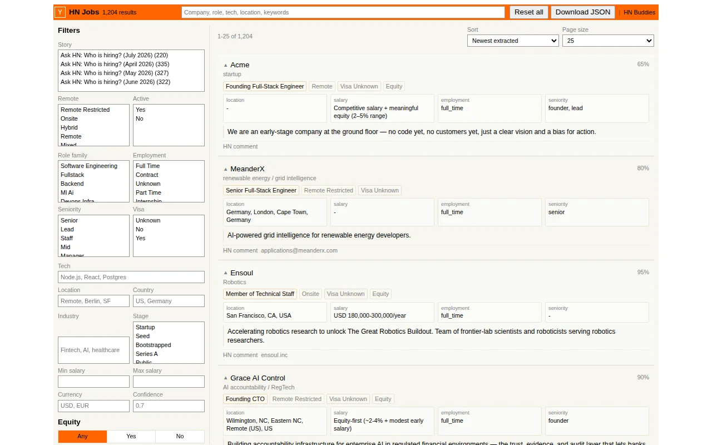712x445 pixels.
Task: Select Onsite in Remote filter
Action: 93,118
